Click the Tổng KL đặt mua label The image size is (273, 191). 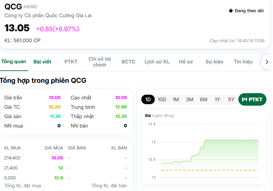click(x=22, y=186)
